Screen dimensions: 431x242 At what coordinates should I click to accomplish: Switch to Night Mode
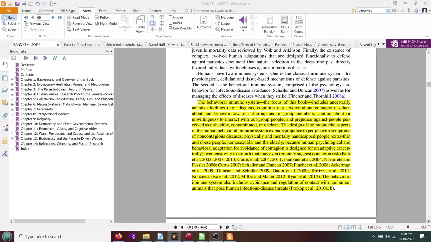(x=106, y=24)
